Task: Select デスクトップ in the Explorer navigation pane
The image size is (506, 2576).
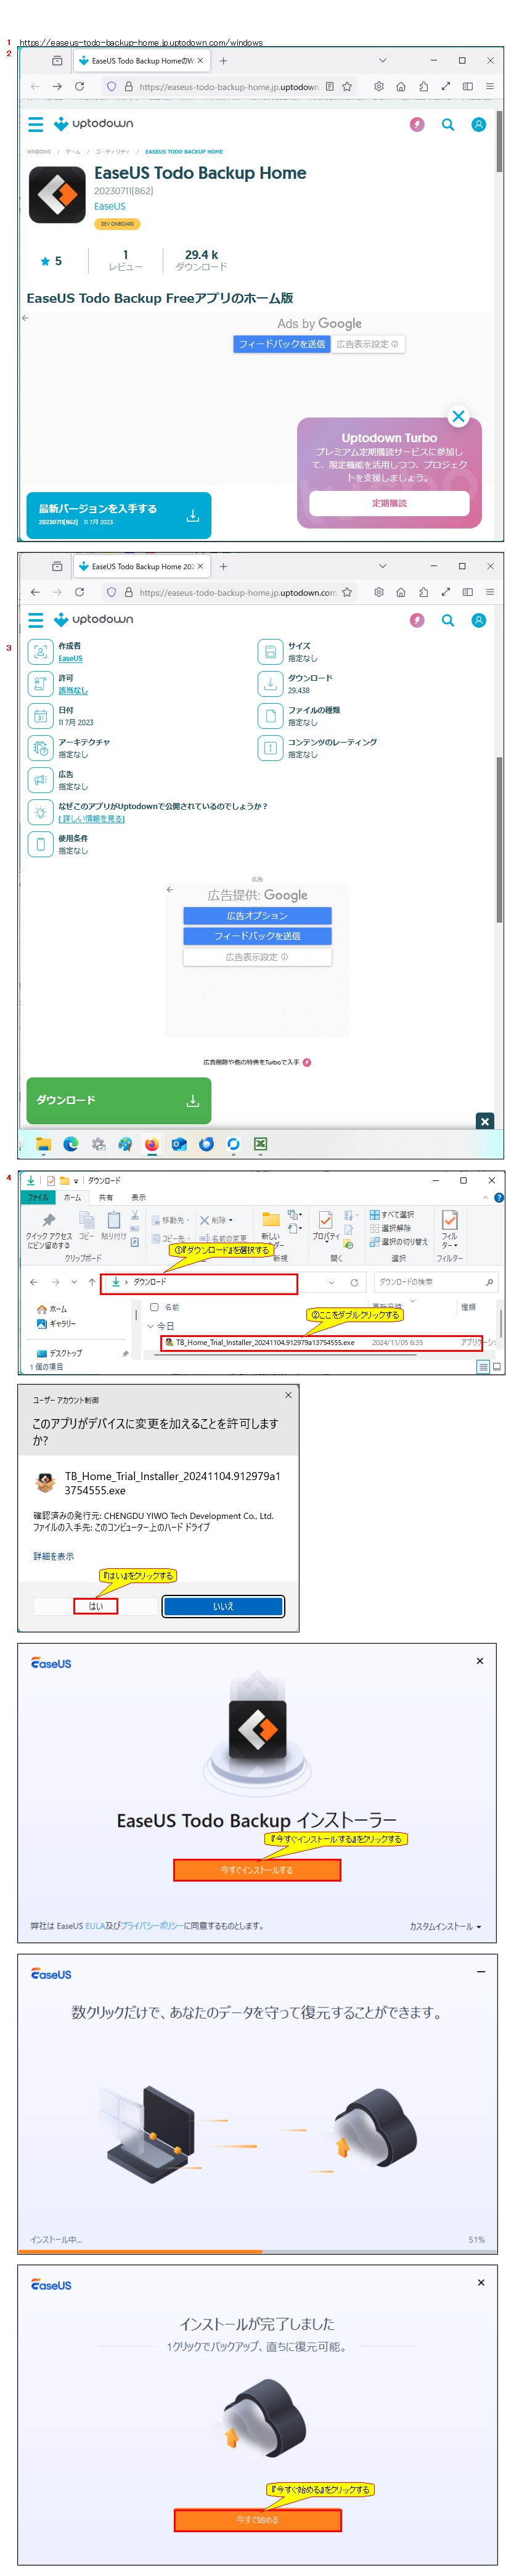Action: pos(60,1353)
